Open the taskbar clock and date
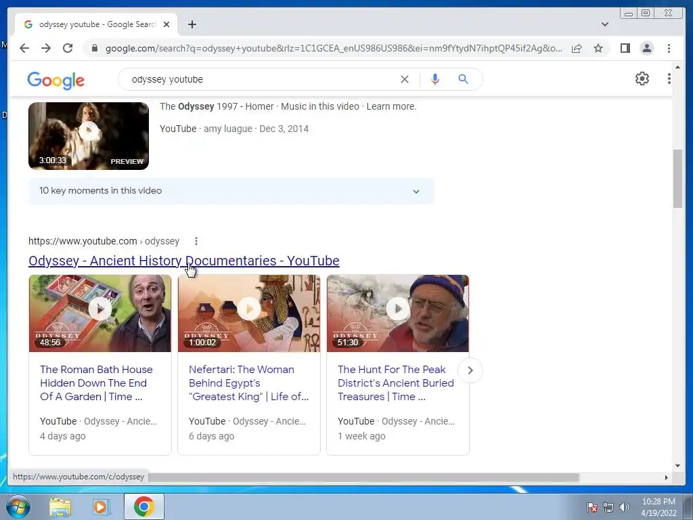 pyautogui.click(x=658, y=507)
